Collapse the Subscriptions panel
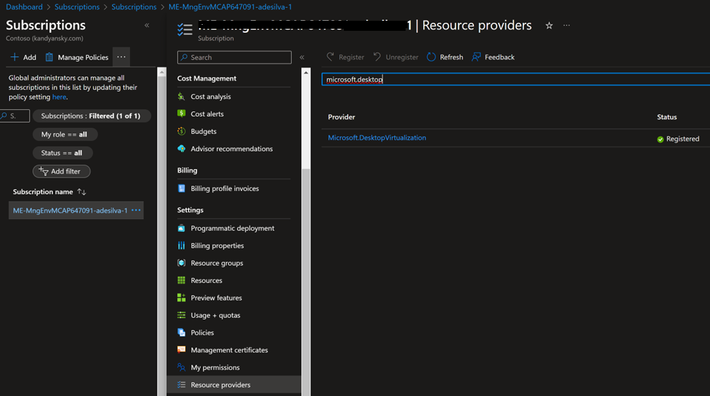The width and height of the screenshot is (710, 396). (147, 25)
